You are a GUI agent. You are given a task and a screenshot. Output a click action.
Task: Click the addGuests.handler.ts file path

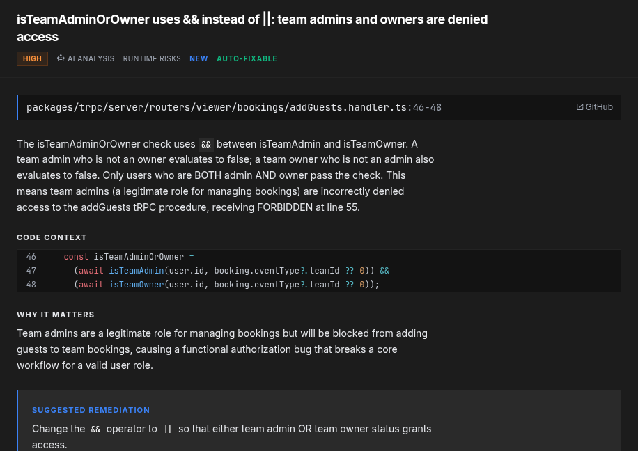pos(217,107)
